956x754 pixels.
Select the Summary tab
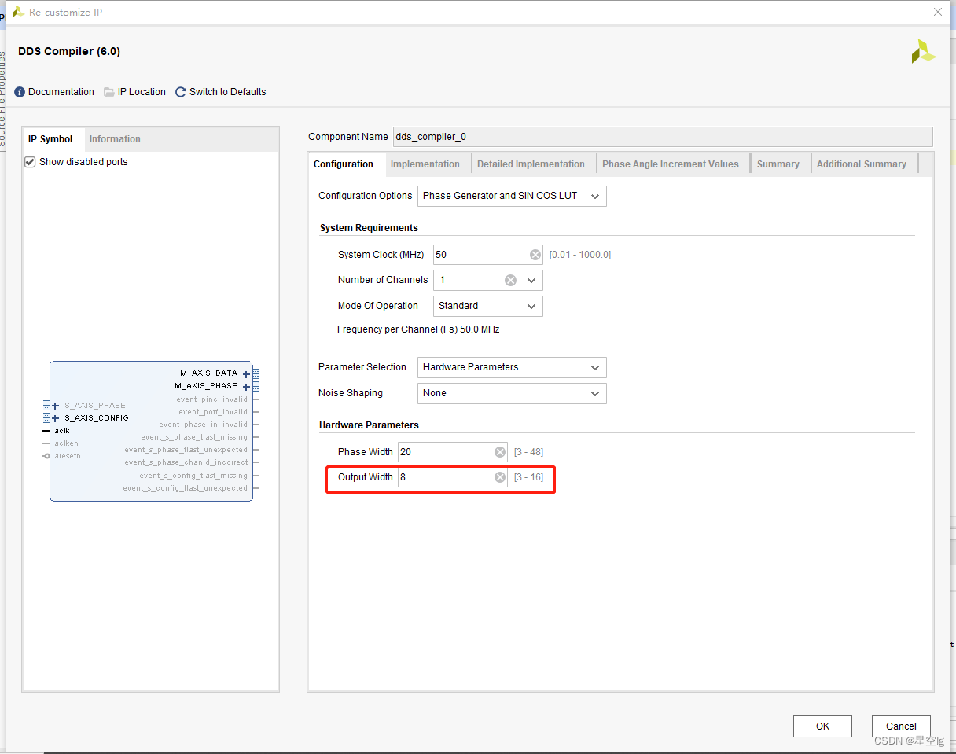778,164
